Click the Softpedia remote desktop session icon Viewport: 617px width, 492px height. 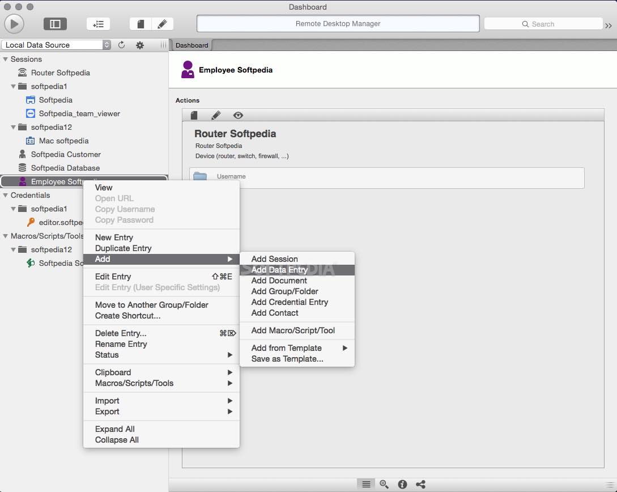tap(30, 100)
